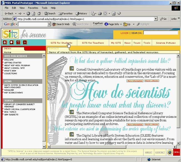Screen dimensions: 181x162
Task: Click the browser Stop button
Action: coord(28,13)
